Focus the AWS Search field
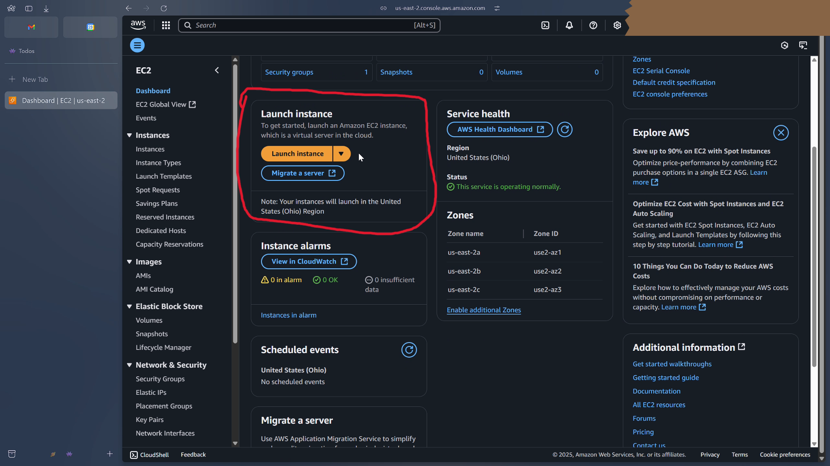The height and width of the screenshot is (466, 830). (x=310, y=25)
